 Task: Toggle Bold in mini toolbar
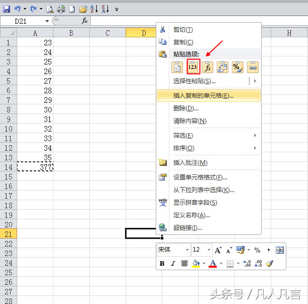tap(162, 263)
